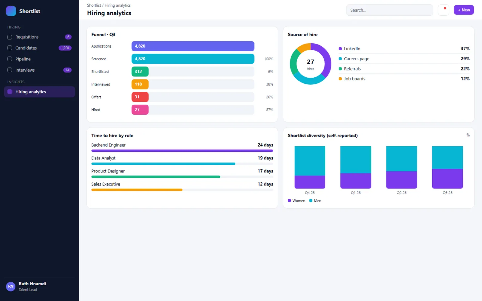Click the percent toggle in diversity card

pos(468,135)
